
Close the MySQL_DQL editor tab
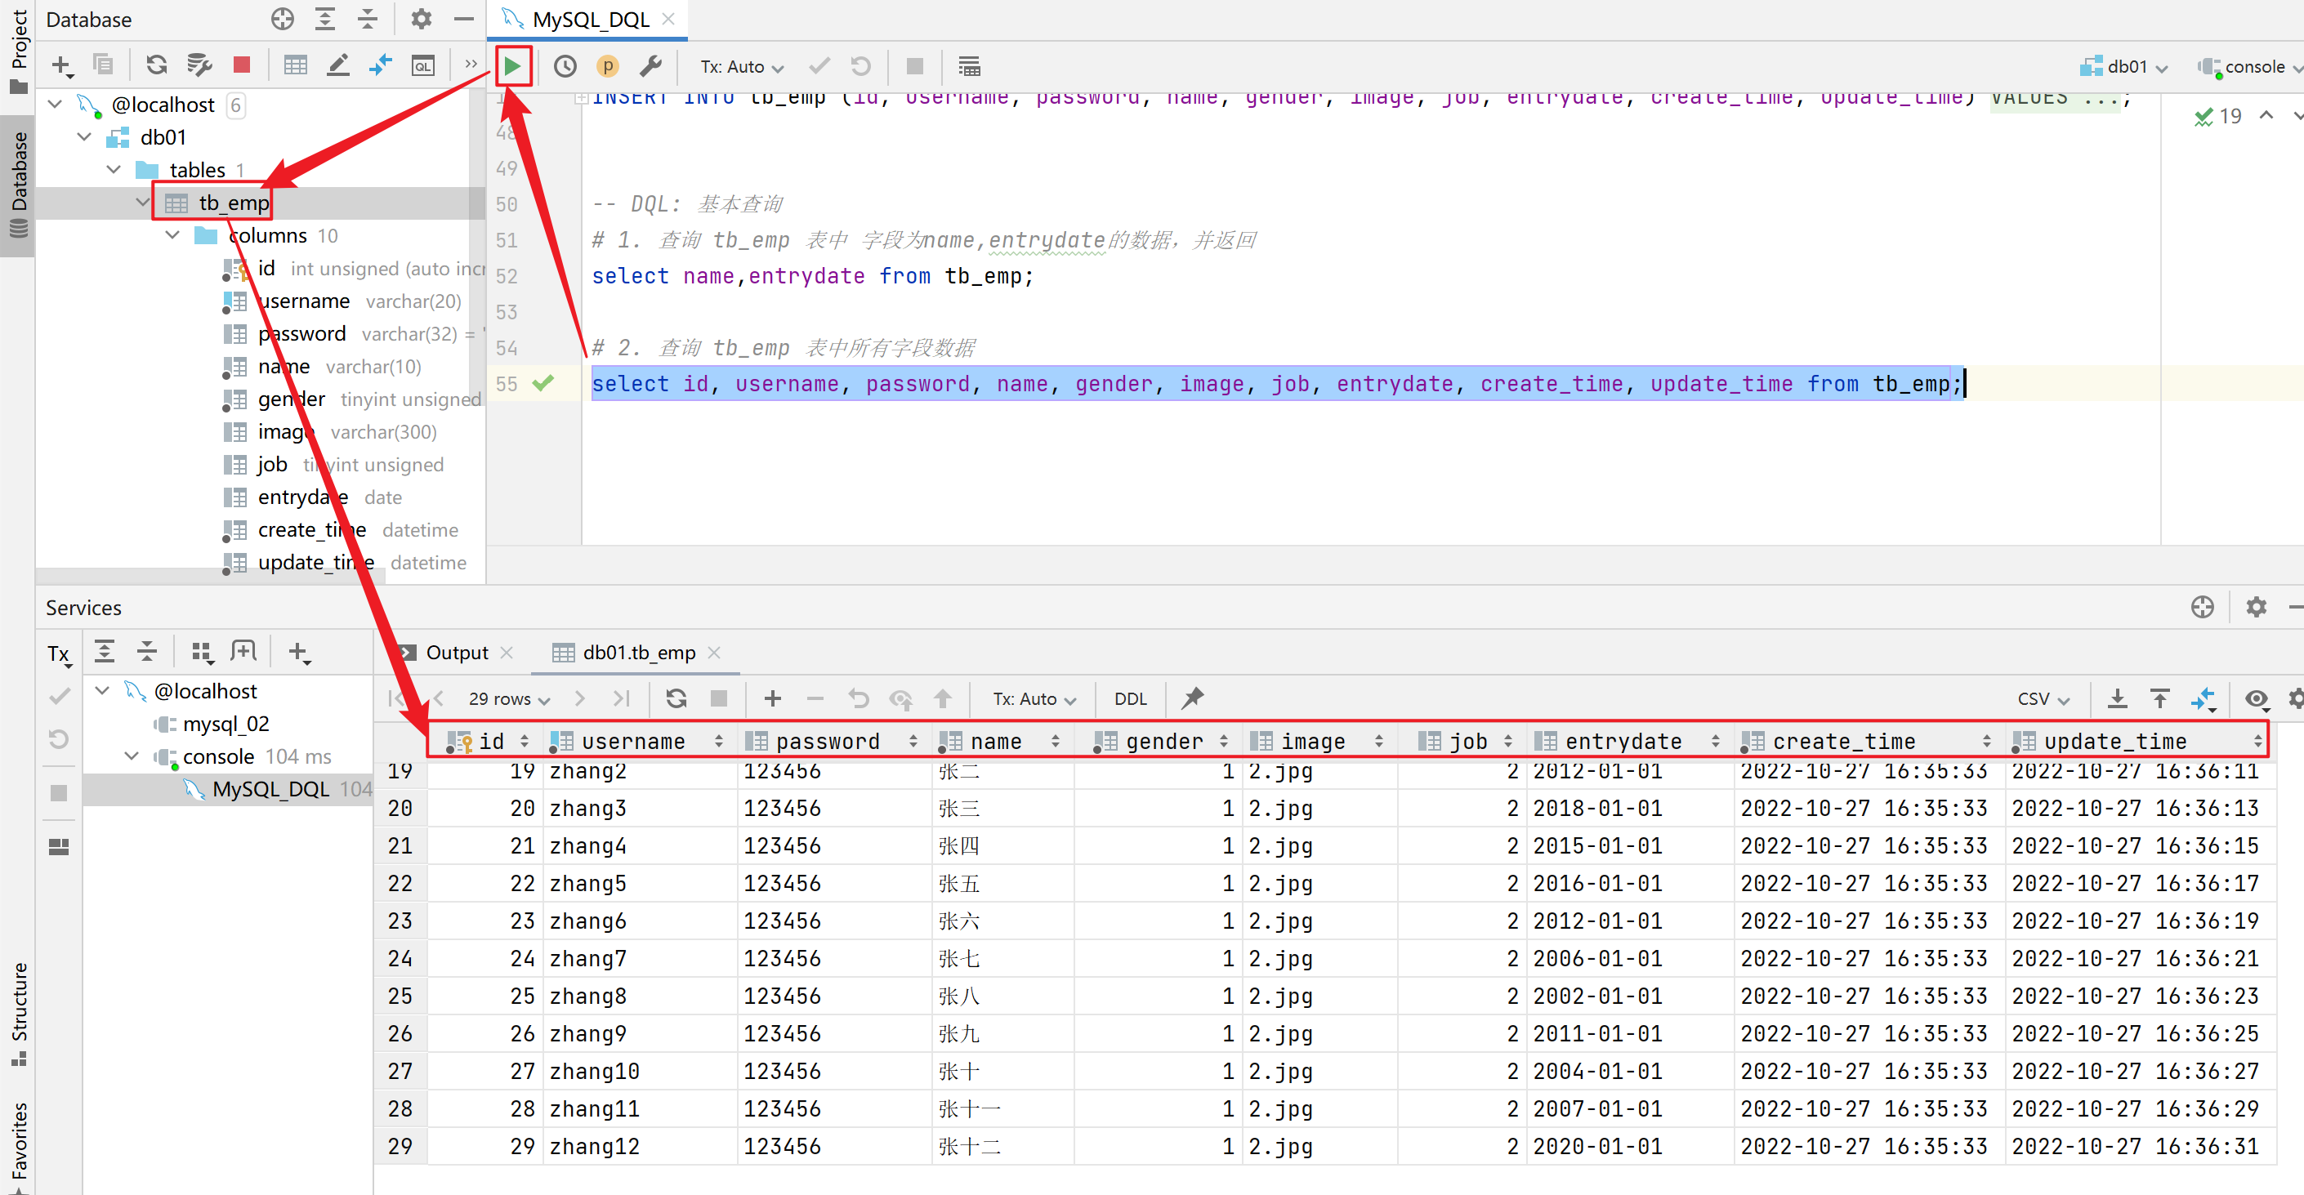pyautogui.click(x=669, y=19)
